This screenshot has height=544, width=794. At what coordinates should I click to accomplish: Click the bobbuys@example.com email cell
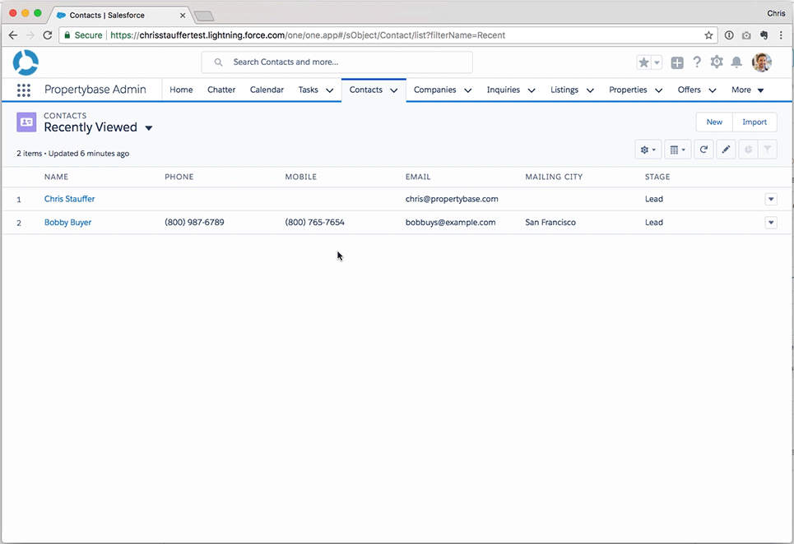point(450,223)
